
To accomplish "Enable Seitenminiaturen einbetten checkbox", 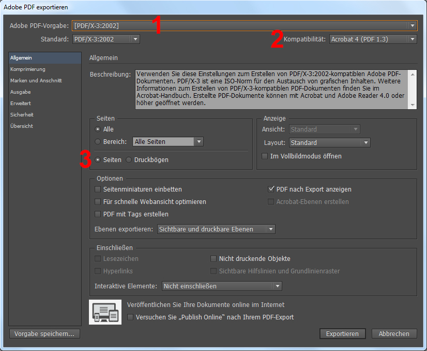I will coord(98,189).
